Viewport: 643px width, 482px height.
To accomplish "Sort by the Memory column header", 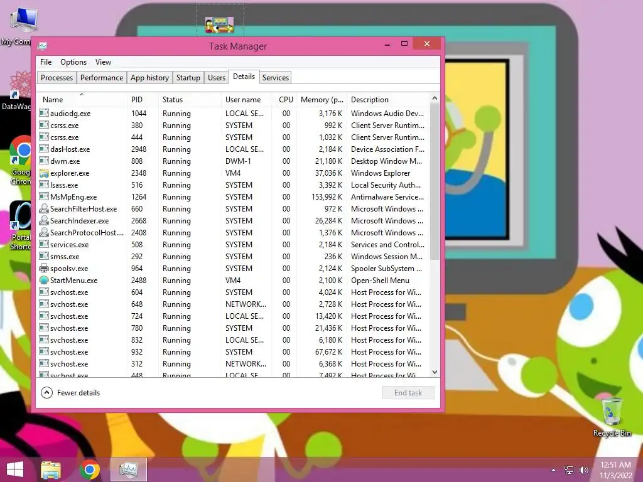I will (x=322, y=100).
